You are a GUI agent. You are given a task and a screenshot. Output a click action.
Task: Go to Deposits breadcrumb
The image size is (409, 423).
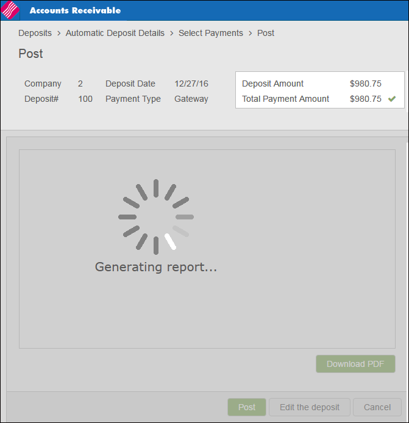coord(35,33)
